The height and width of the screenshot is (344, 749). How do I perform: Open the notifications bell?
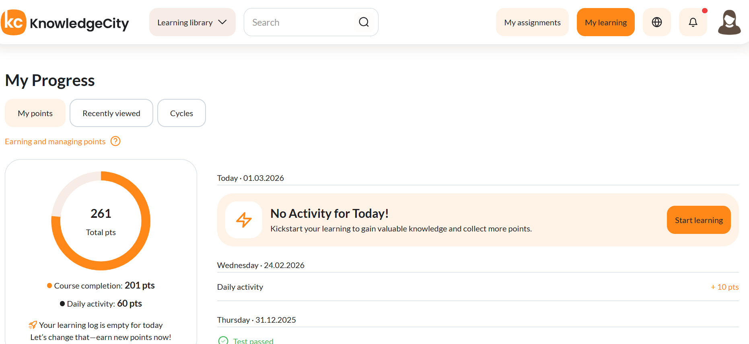[x=693, y=22]
